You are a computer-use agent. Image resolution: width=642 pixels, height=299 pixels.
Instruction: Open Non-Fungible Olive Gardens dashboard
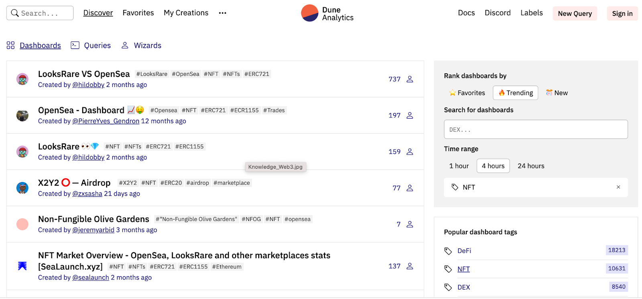(93, 219)
